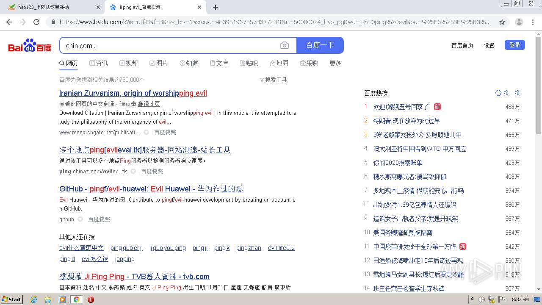Viewport: 542px width, 305px height.
Task: Click site security lock icon
Action: coord(53,22)
